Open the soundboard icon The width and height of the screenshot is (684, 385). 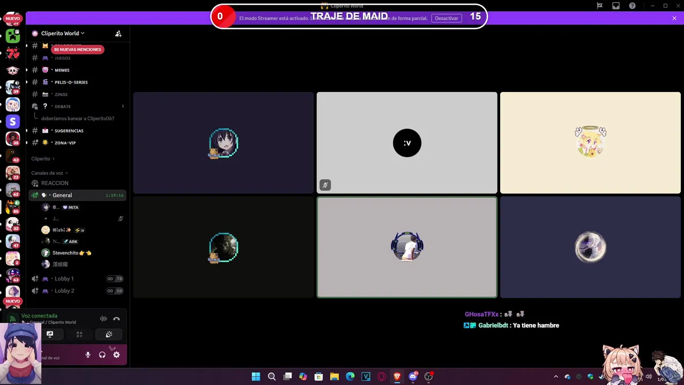click(x=109, y=334)
